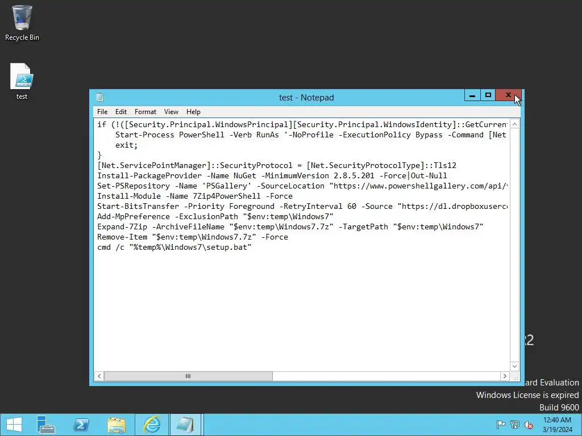The width and height of the screenshot is (582, 436).
Task: Open the clock showing 12:40 AM
Action: pyautogui.click(x=557, y=425)
